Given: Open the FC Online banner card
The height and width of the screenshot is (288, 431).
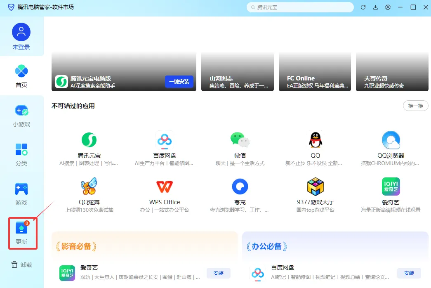Looking at the screenshot, I should [315, 71].
